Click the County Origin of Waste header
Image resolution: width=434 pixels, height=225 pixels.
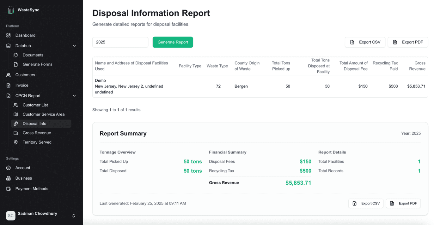click(247, 66)
